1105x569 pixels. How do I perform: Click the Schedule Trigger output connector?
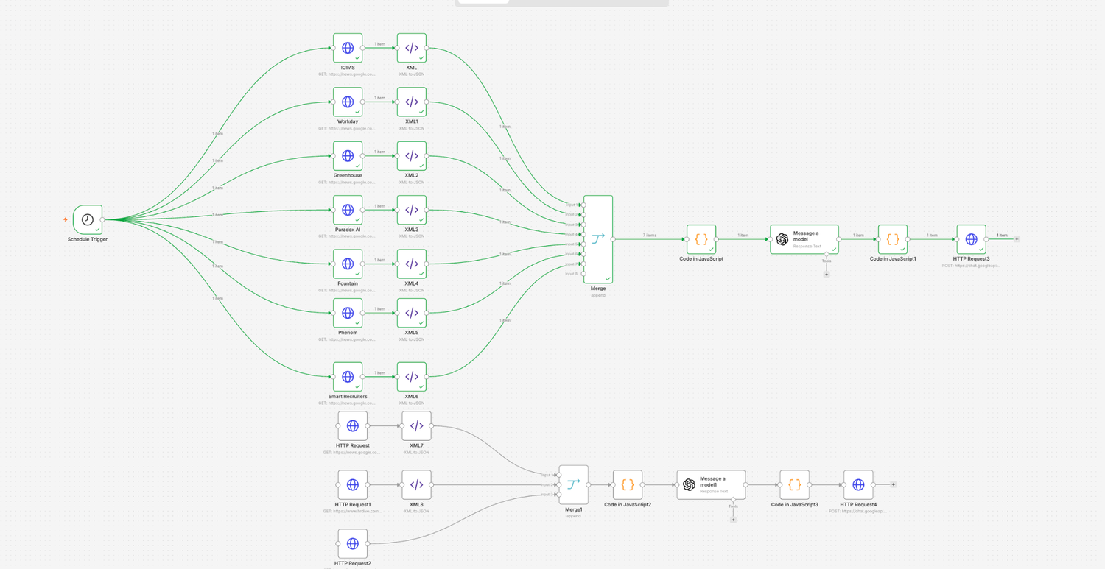tap(102, 219)
